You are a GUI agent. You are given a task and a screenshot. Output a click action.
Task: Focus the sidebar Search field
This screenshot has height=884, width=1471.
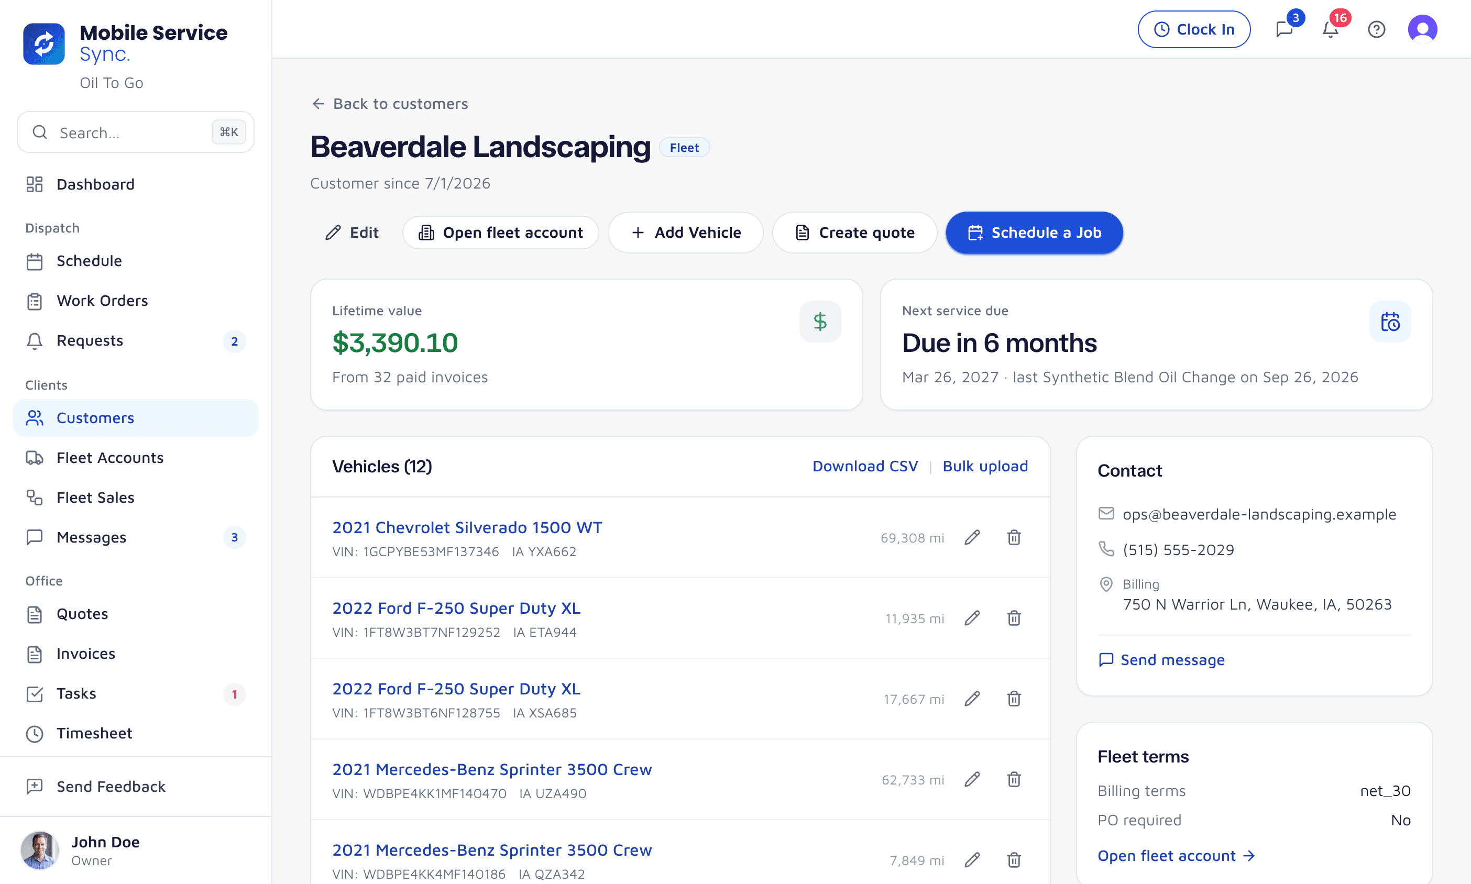(136, 132)
